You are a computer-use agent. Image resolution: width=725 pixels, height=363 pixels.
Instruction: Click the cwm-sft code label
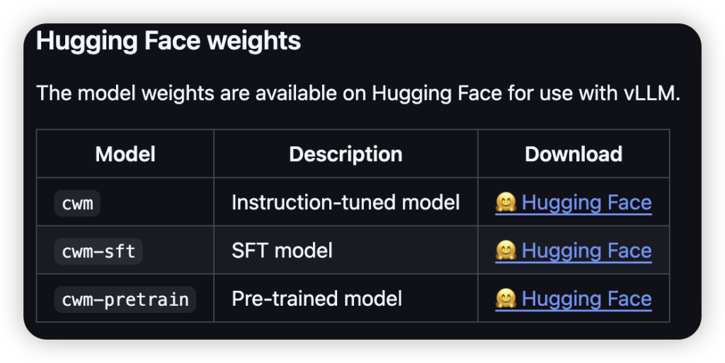coord(98,251)
